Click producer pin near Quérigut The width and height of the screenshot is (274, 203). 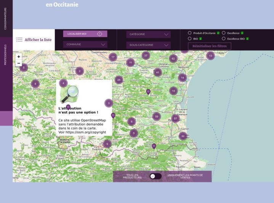pos(113,116)
